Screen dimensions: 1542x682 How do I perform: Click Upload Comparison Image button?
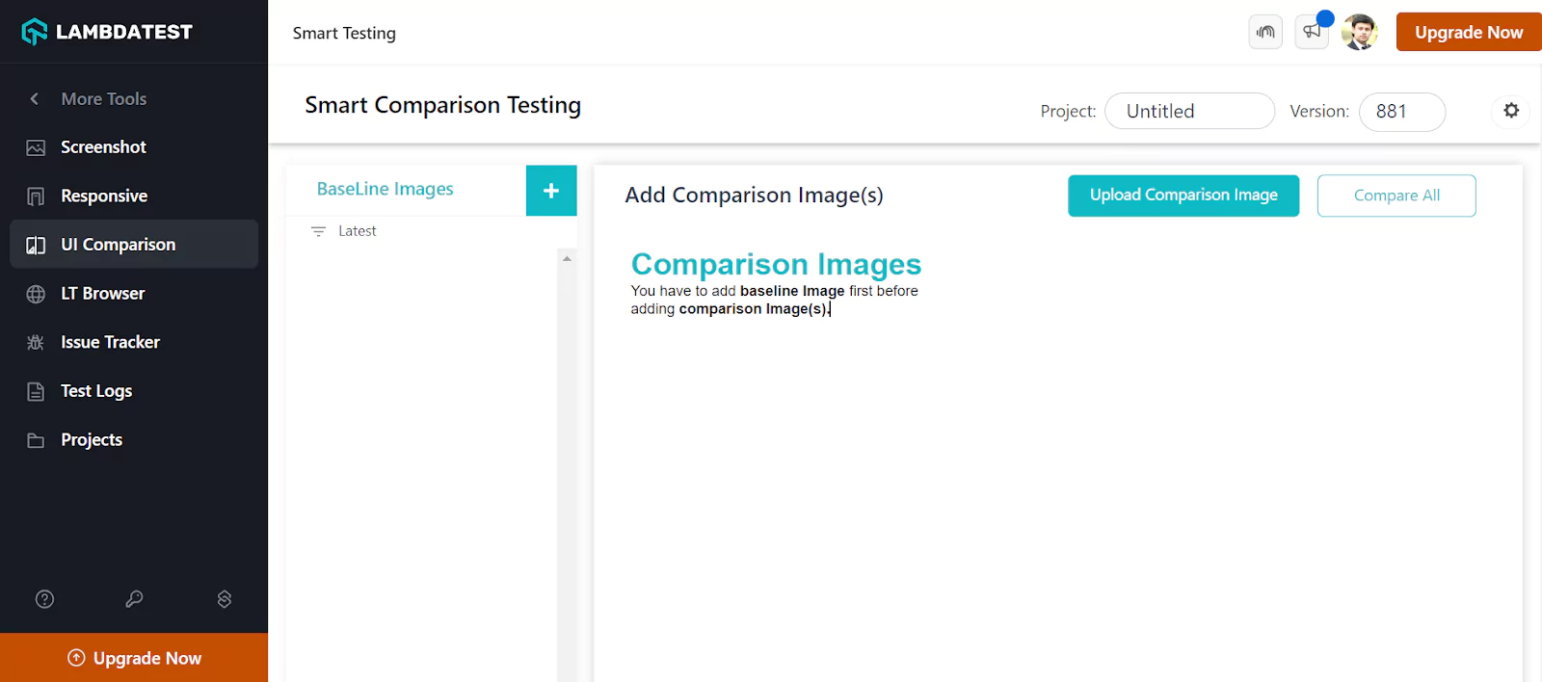click(x=1183, y=196)
